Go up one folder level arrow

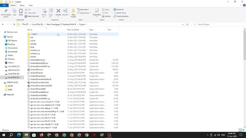click(x=14, y=25)
